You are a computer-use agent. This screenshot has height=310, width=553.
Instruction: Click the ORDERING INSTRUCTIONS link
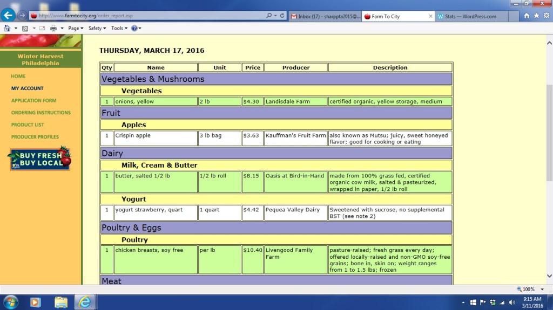[41, 113]
